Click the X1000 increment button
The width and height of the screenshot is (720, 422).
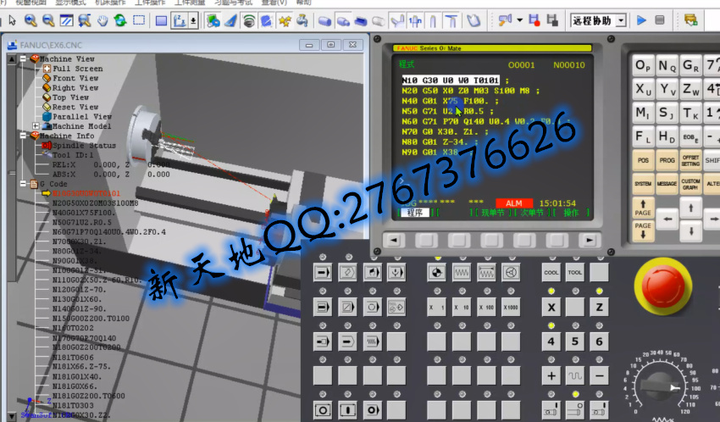click(x=510, y=308)
